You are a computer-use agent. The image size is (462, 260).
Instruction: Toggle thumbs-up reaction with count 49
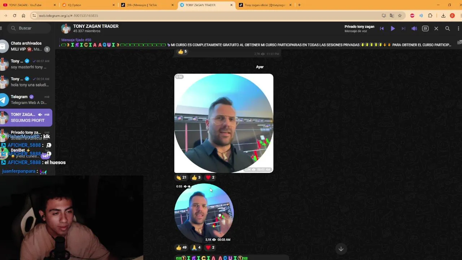[181, 247]
